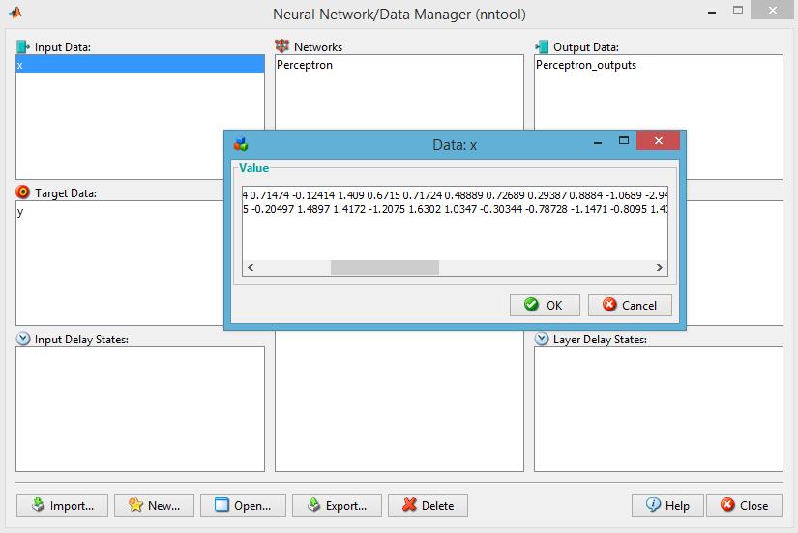
Task: Minimize the Data: x dialog
Action: click(598, 142)
